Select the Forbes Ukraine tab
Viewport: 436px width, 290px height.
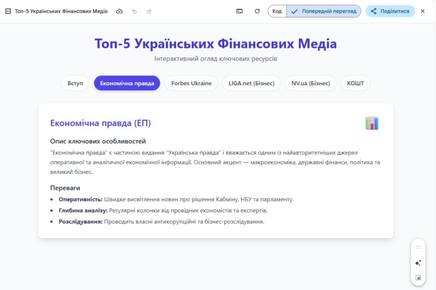coord(191,83)
